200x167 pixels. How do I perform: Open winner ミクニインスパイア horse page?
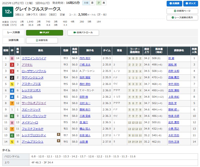34,59
